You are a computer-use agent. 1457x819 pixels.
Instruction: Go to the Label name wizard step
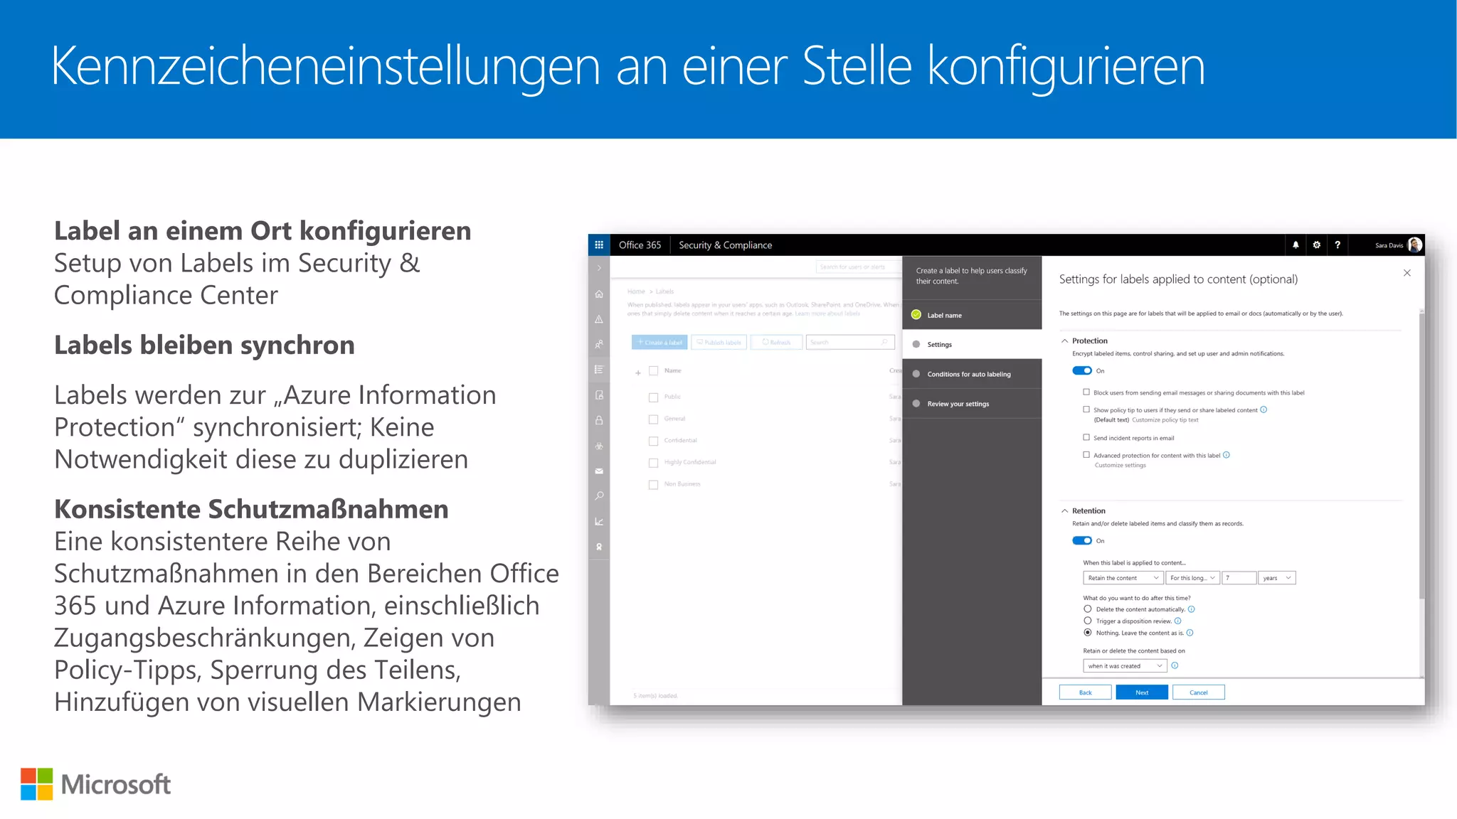pyautogui.click(x=972, y=315)
